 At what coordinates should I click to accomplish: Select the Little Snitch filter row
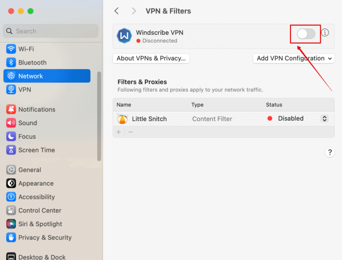[208, 119]
